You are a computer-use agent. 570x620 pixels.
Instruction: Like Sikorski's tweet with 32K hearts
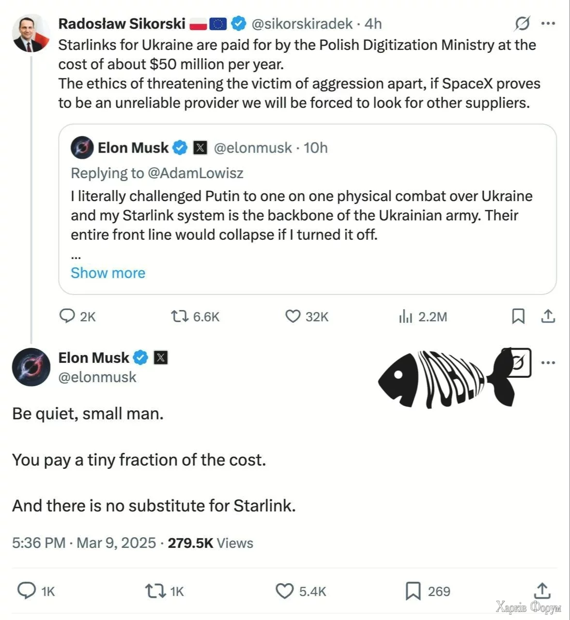(293, 316)
